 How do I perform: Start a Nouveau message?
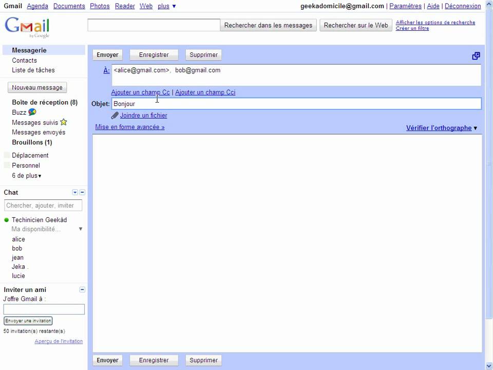[x=37, y=87]
